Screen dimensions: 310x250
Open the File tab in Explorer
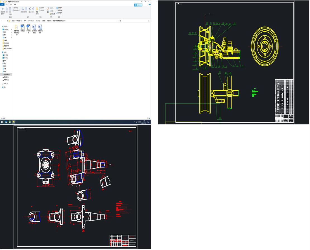2,4
